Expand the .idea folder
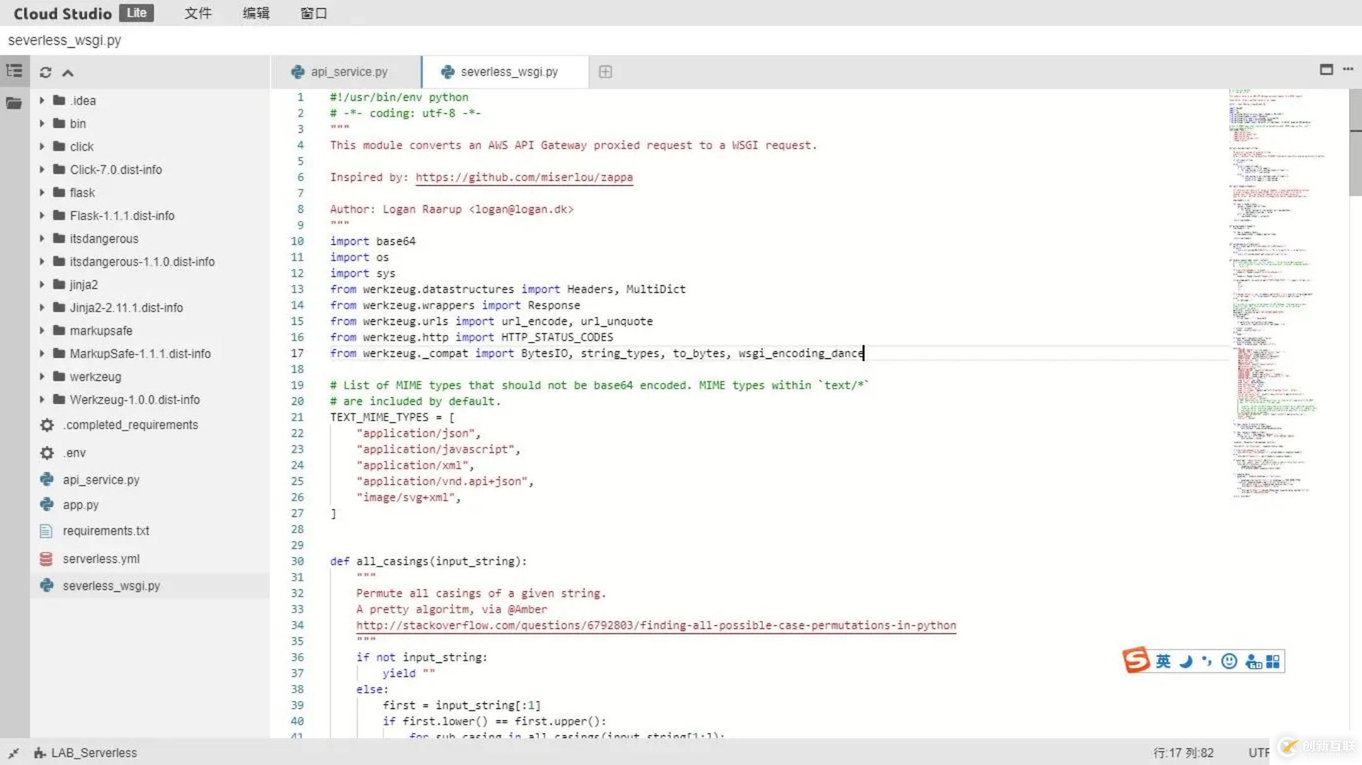 (42, 100)
